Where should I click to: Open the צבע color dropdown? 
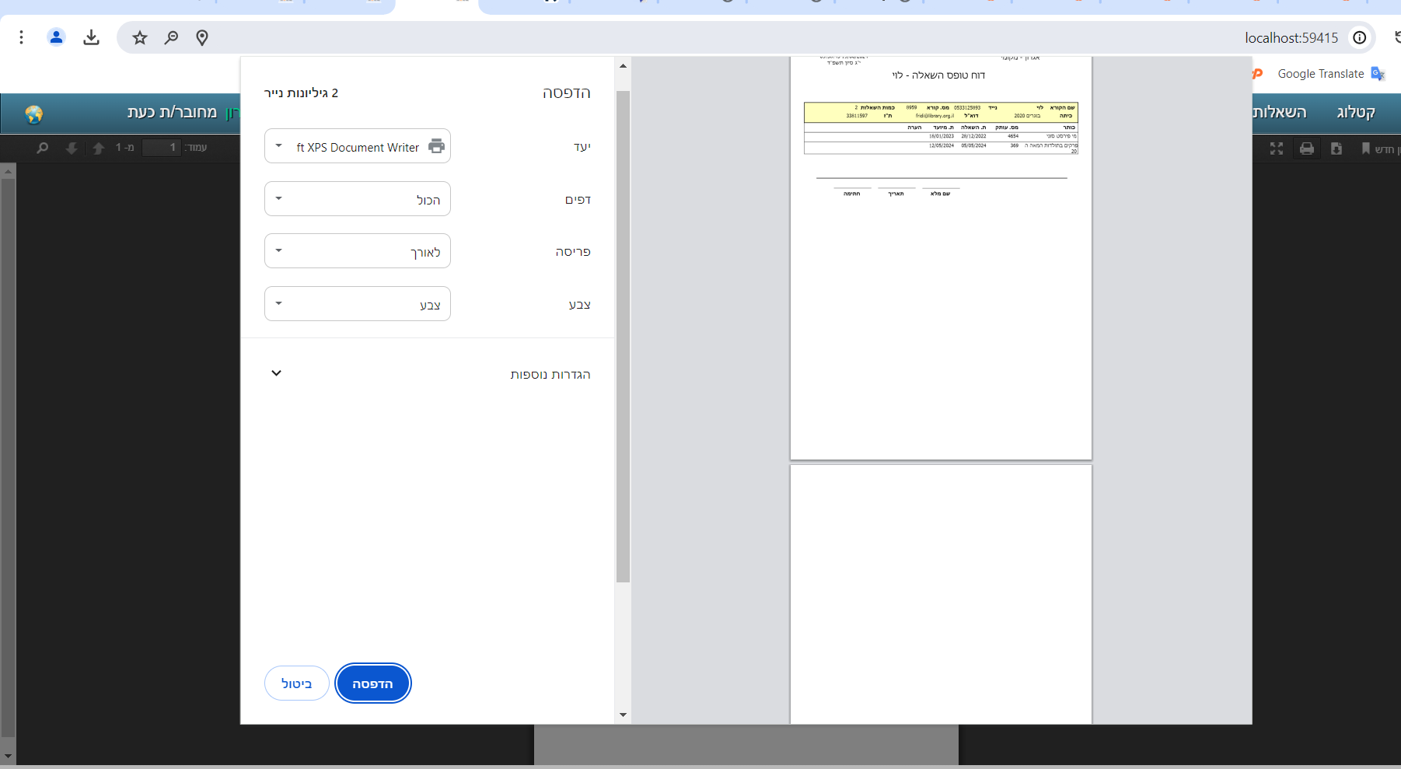pyautogui.click(x=358, y=304)
